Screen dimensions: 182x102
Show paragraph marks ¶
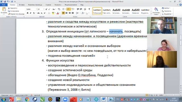tap(89, 9)
